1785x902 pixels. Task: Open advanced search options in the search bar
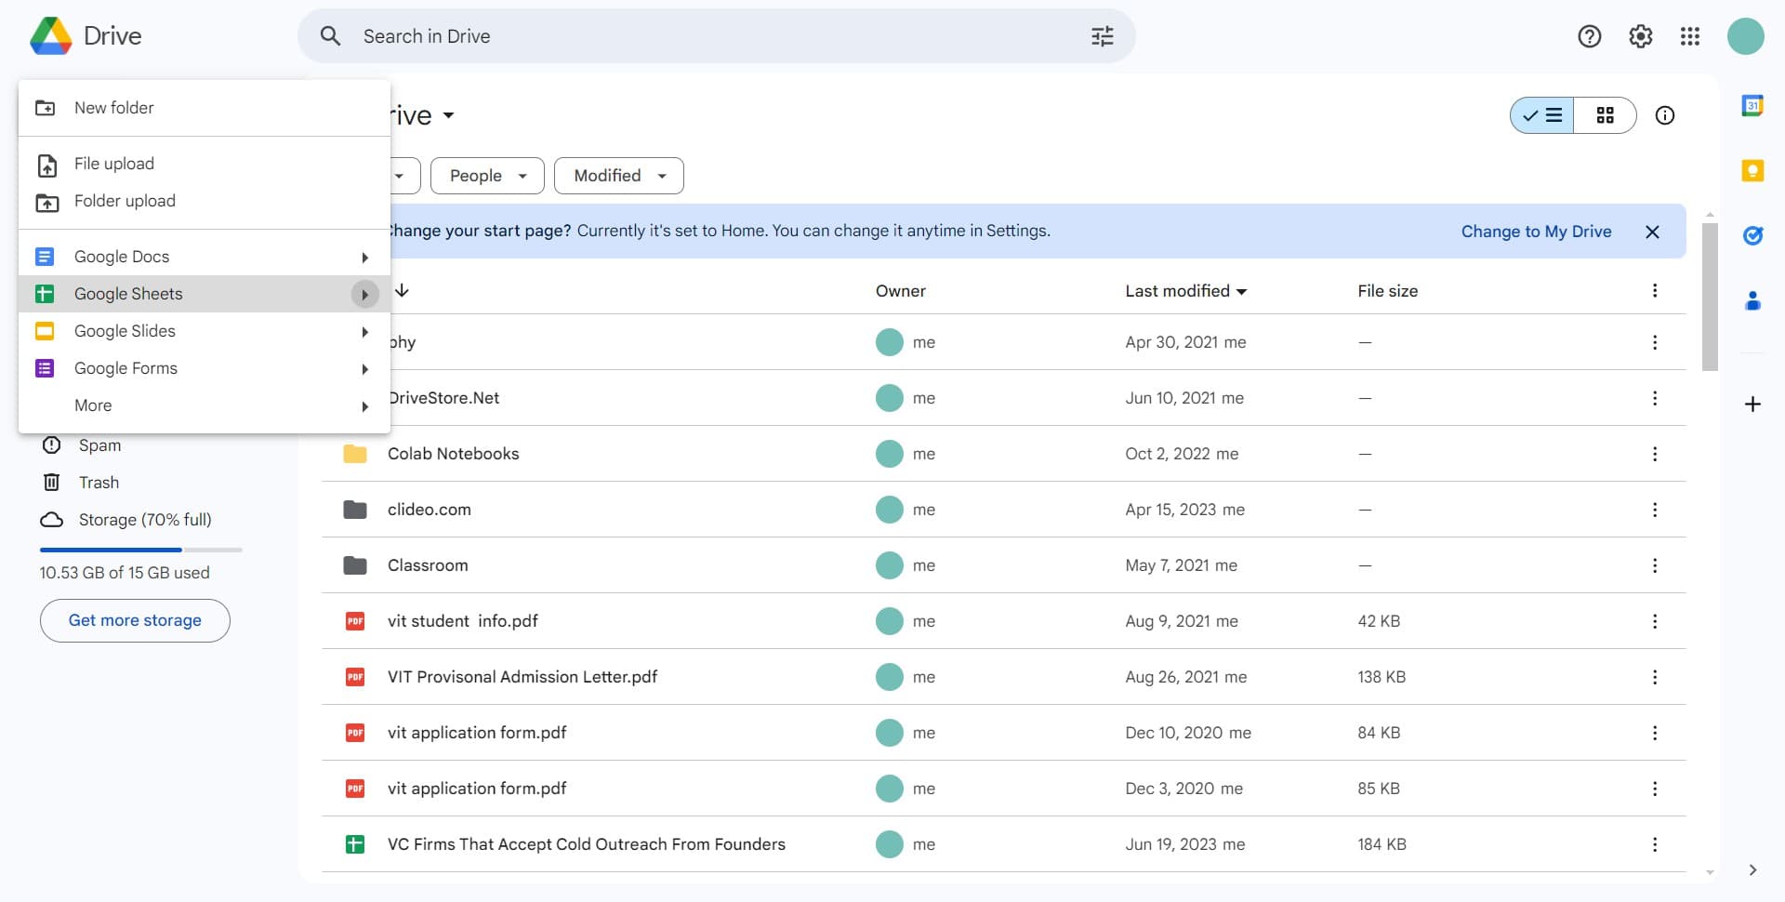(x=1102, y=35)
